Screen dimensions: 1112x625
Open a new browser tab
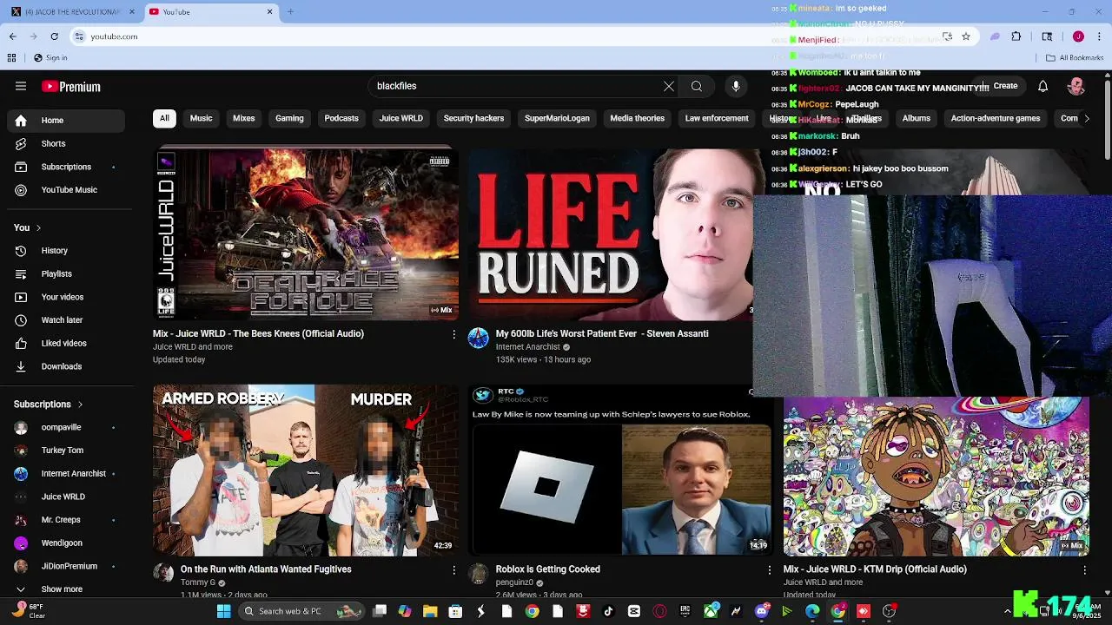tap(290, 12)
